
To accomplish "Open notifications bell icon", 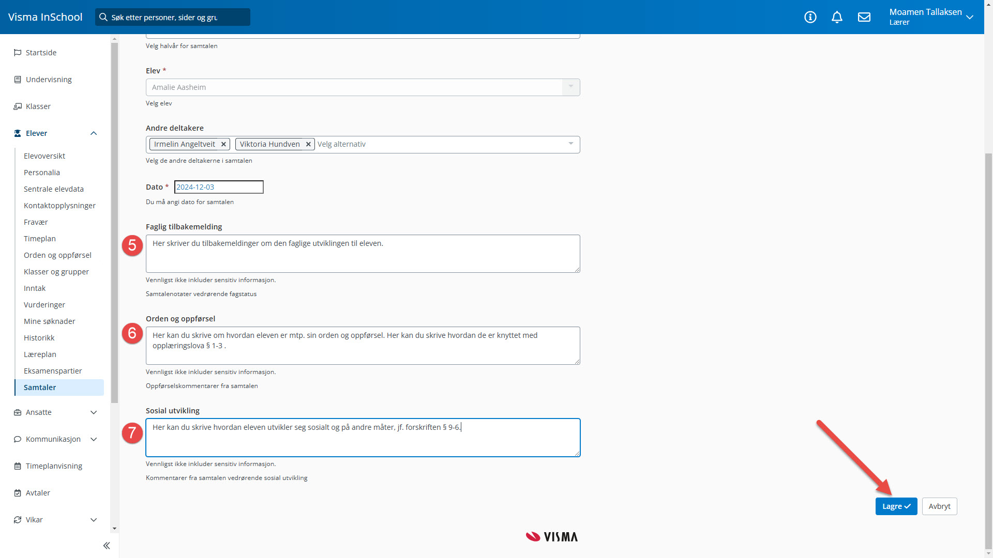I will coord(837,17).
